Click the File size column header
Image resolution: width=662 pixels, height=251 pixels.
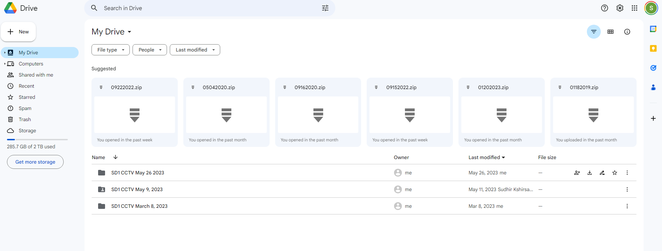point(547,157)
